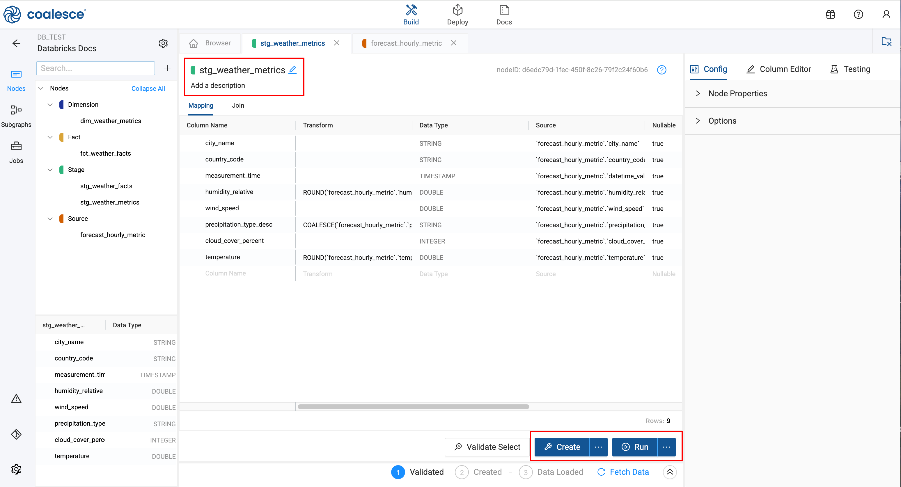Expand Node Properties section

[792, 93]
